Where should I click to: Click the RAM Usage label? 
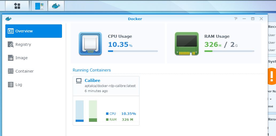click(x=217, y=36)
